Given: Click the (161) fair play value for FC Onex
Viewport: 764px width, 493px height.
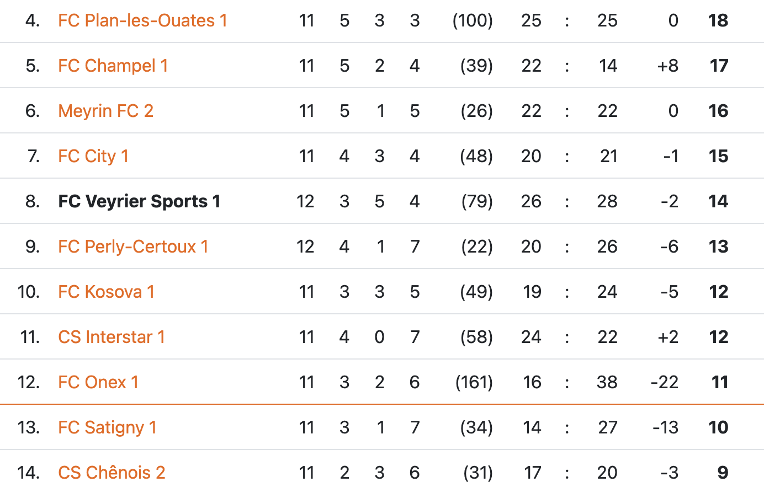Looking at the screenshot, I should tap(474, 383).
